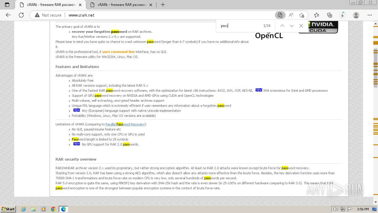Click 'Password length is limited to 28 symbols'
Viewport: 378px width, 213px height.
coord(100,139)
